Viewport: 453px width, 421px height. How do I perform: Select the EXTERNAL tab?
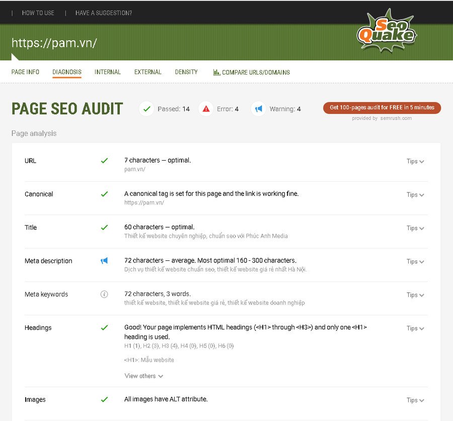point(147,72)
